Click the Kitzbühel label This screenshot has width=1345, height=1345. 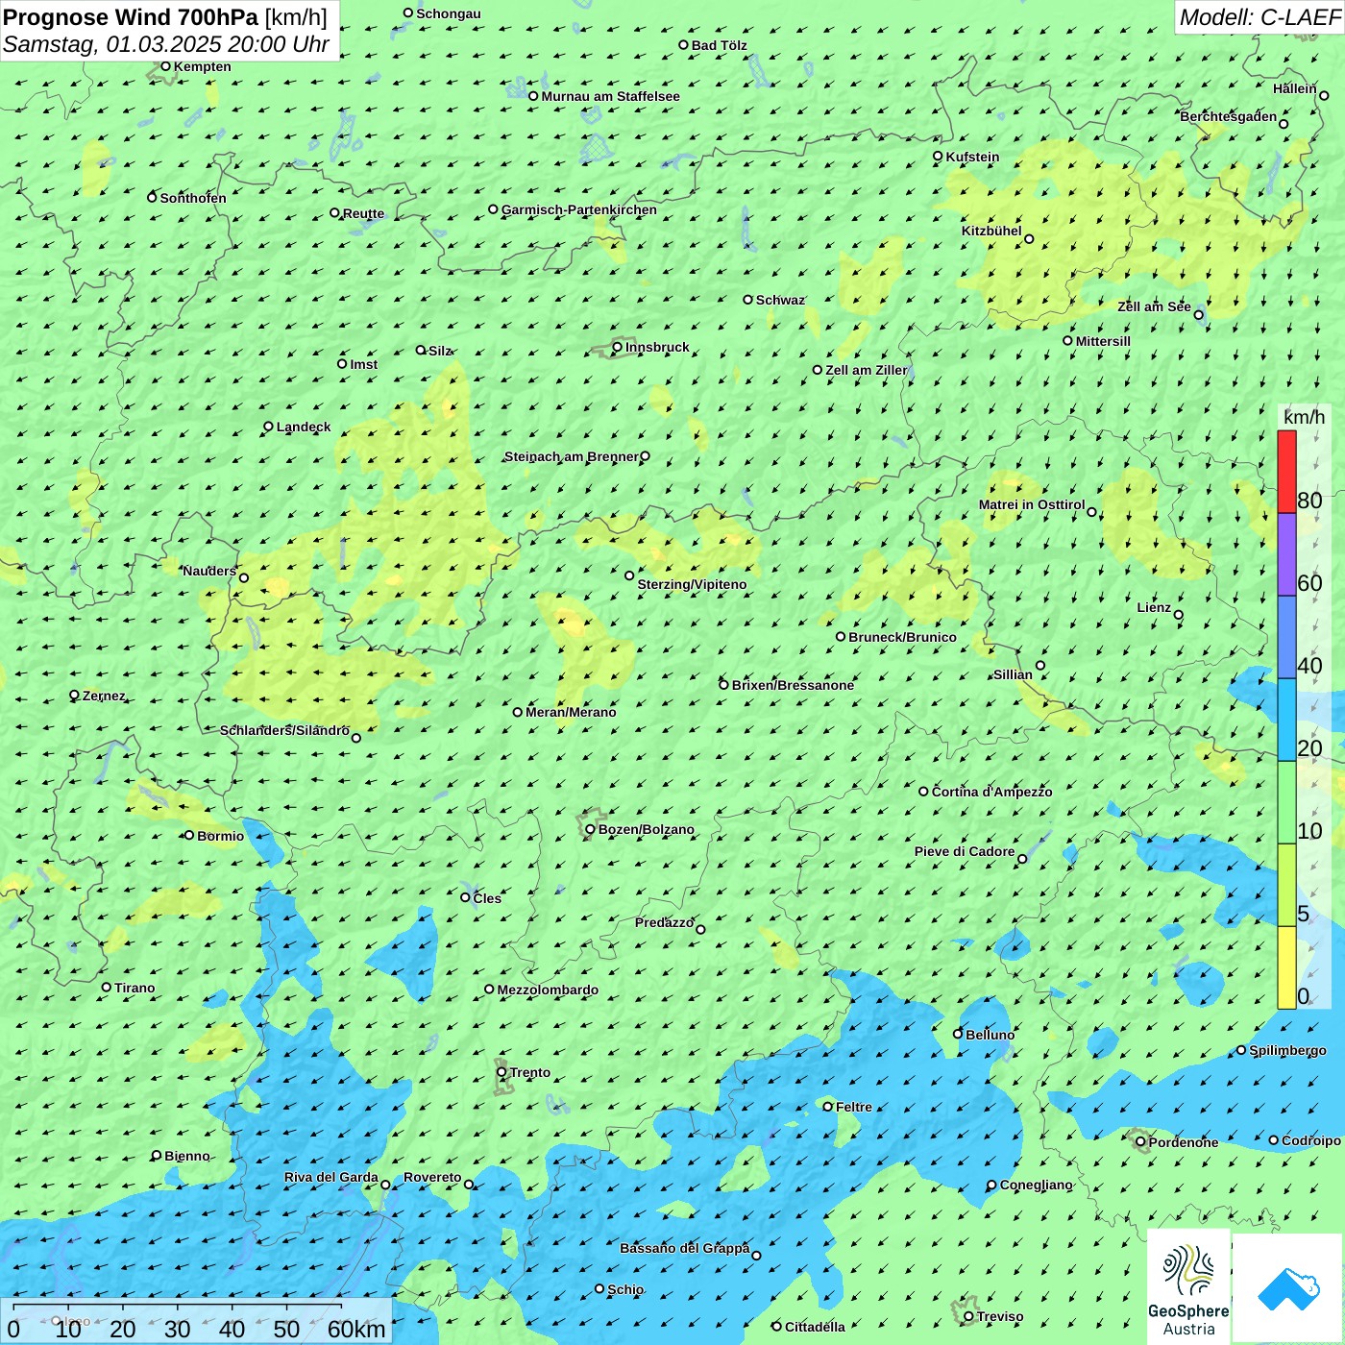(991, 231)
